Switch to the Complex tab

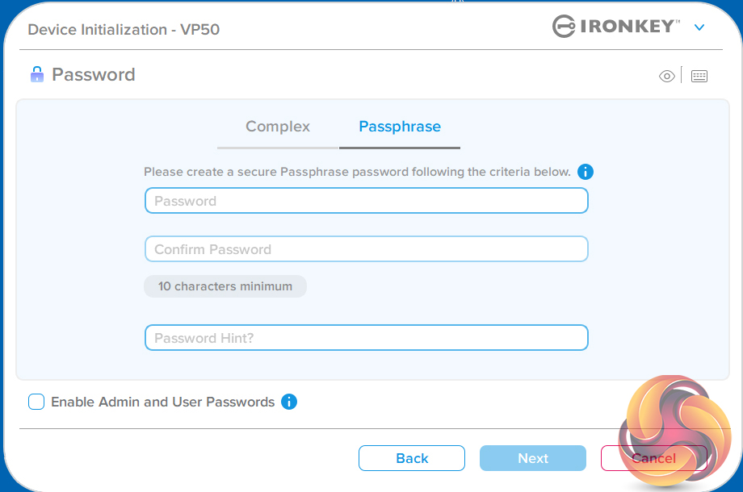278,127
